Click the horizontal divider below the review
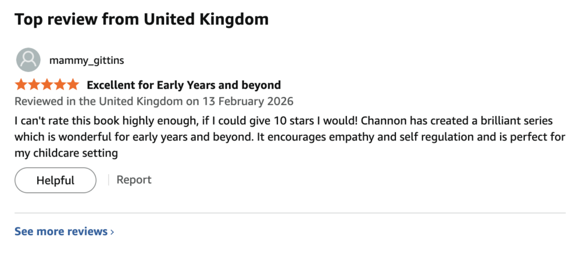This screenshot has height=253, width=586. [290, 213]
